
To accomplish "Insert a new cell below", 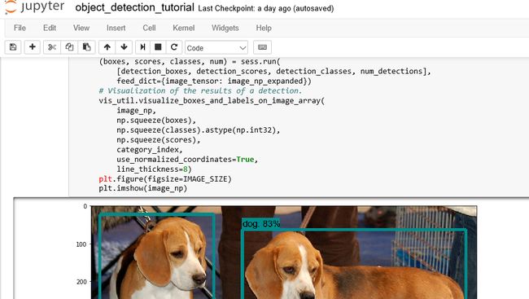I will pos(33,47).
